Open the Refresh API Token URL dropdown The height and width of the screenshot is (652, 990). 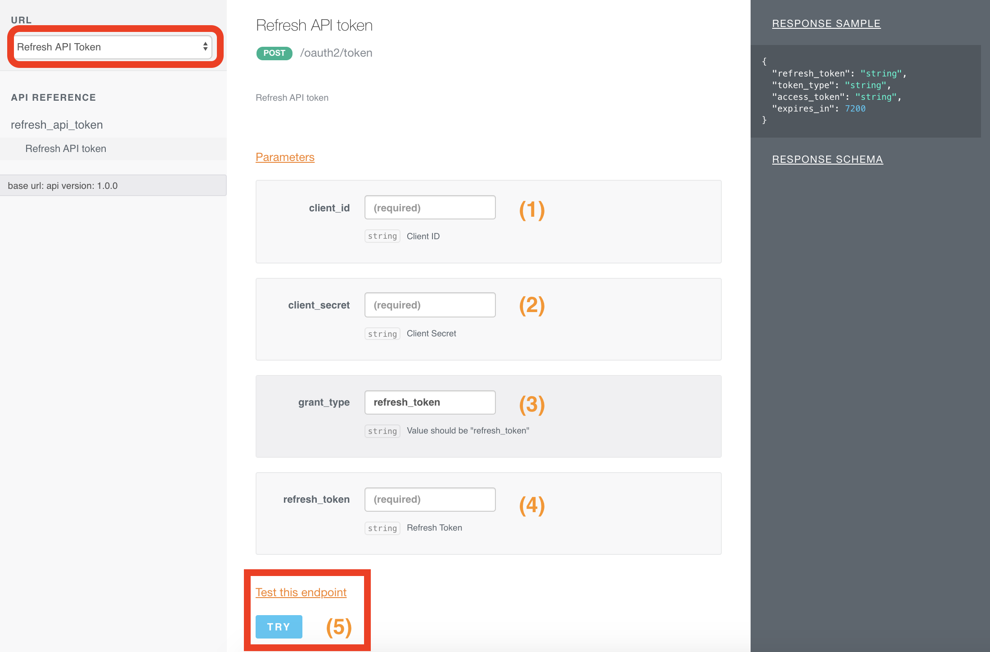coord(108,47)
